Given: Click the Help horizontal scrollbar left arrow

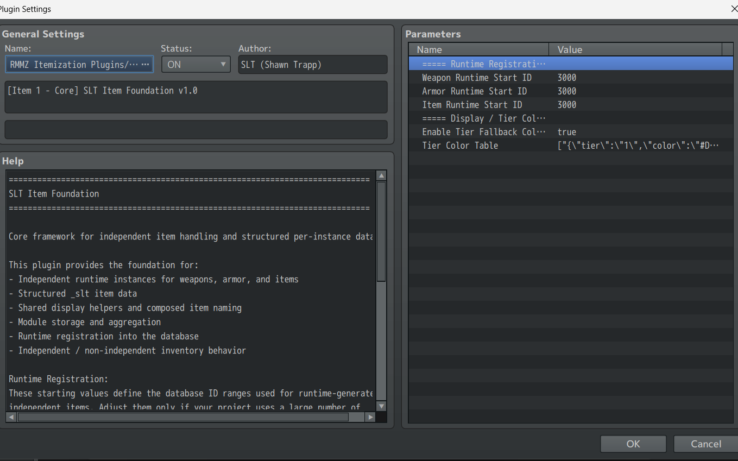Looking at the screenshot, I should (12, 417).
